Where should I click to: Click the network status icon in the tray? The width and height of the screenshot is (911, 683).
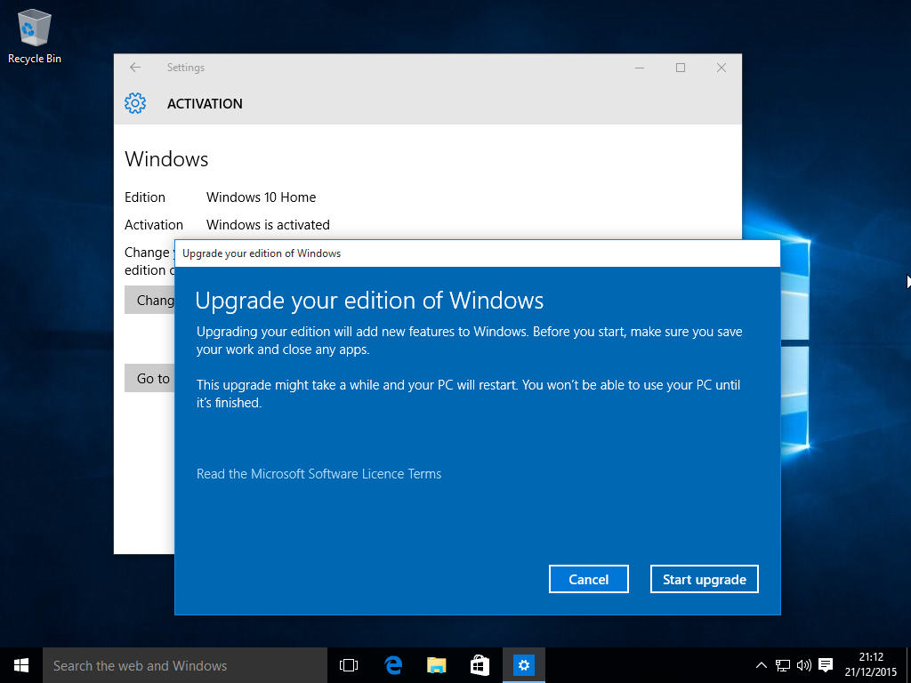(x=783, y=664)
